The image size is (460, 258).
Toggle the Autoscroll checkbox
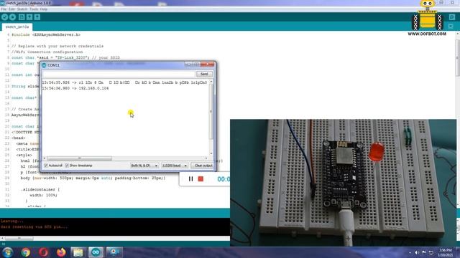tap(46, 166)
